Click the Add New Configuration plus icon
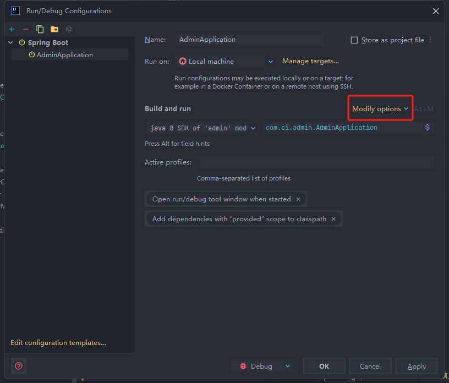Viewport: 449px width, 383px height. (12, 29)
